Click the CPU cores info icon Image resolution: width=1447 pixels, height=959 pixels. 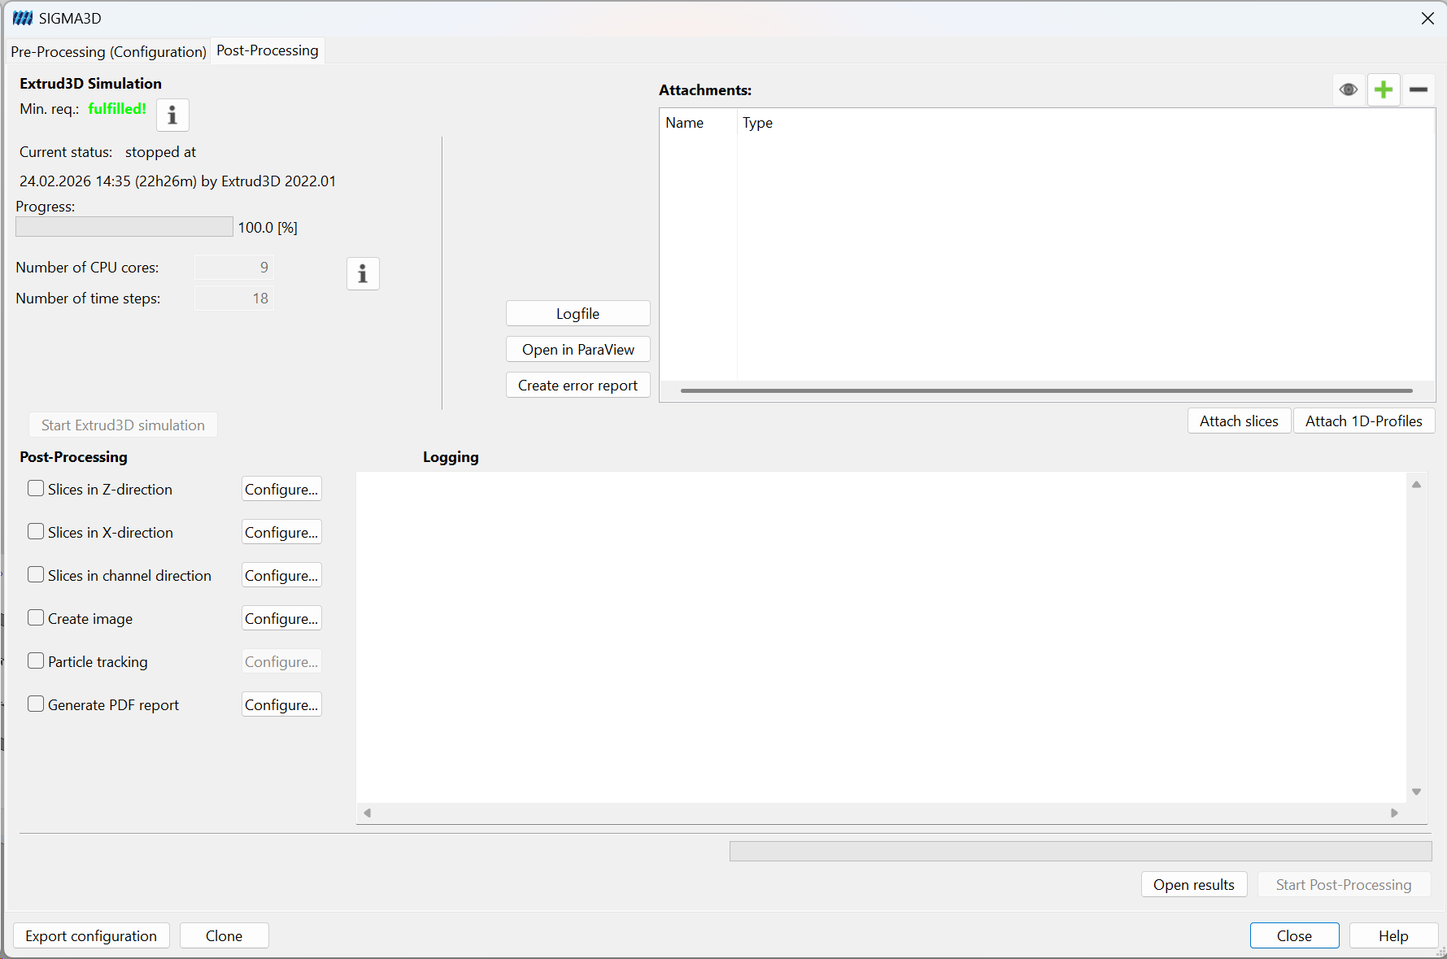click(363, 274)
